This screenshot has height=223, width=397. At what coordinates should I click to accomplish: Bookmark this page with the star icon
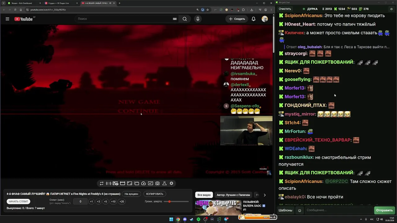(207, 10)
